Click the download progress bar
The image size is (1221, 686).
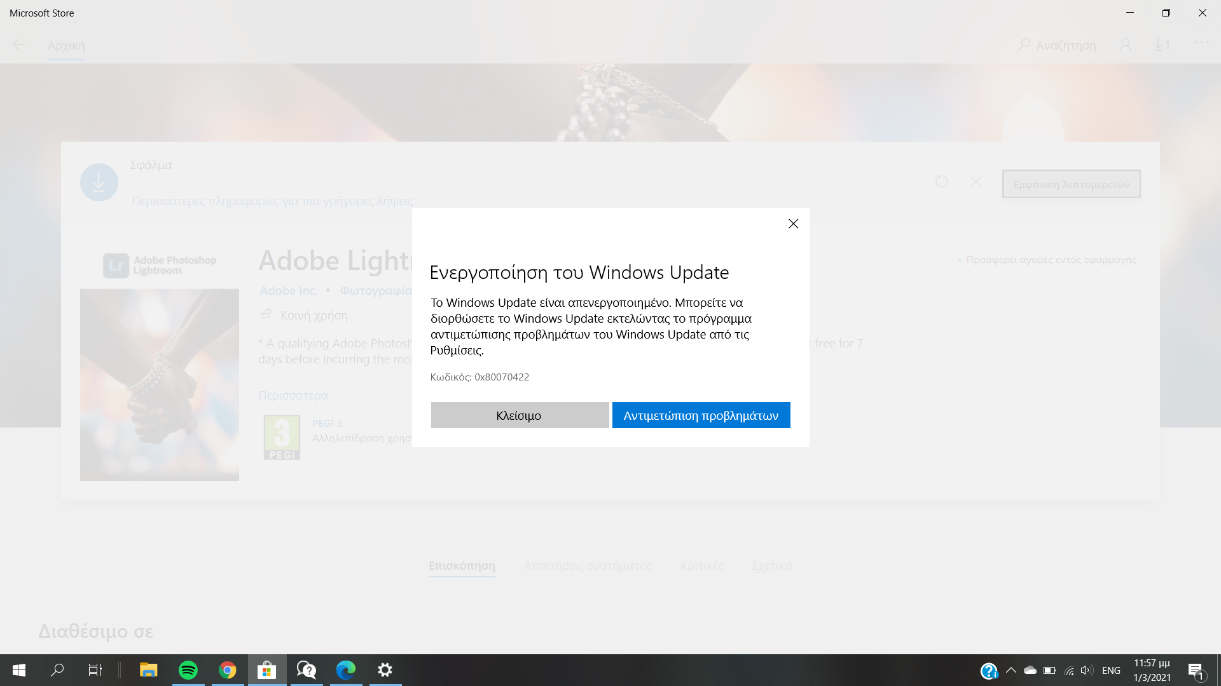click(525, 182)
